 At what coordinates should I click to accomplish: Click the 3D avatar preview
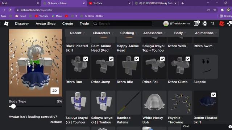tap(36, 63)
